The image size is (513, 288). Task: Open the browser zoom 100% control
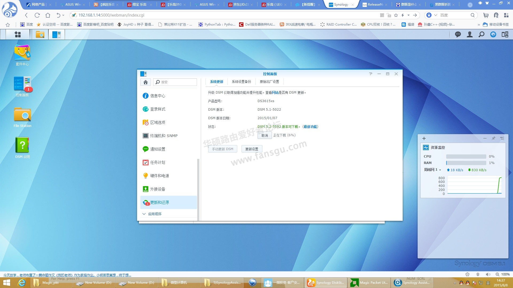pyautogui.click(x=503, y=274)
